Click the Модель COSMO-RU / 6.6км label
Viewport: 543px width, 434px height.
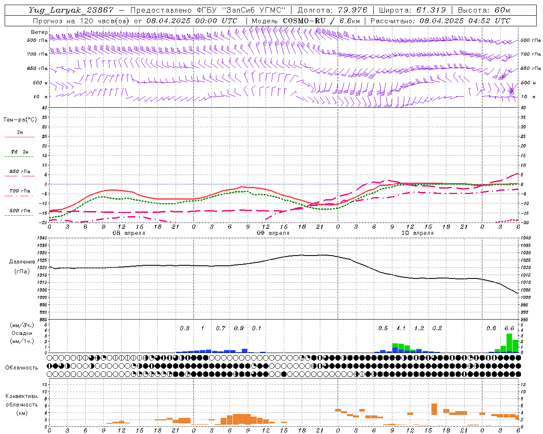(306, 21)
